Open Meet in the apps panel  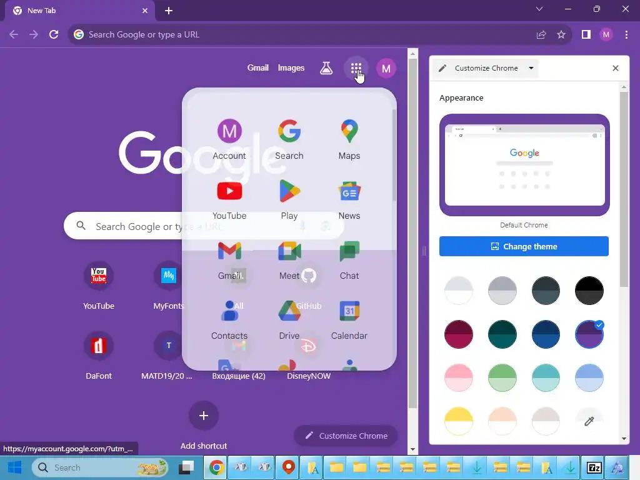pyautogui.click(x=289, y=259)
